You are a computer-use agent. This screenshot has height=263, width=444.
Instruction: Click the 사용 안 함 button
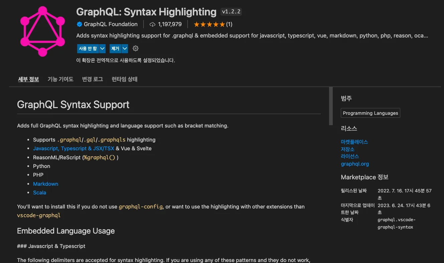coord(88,49)
